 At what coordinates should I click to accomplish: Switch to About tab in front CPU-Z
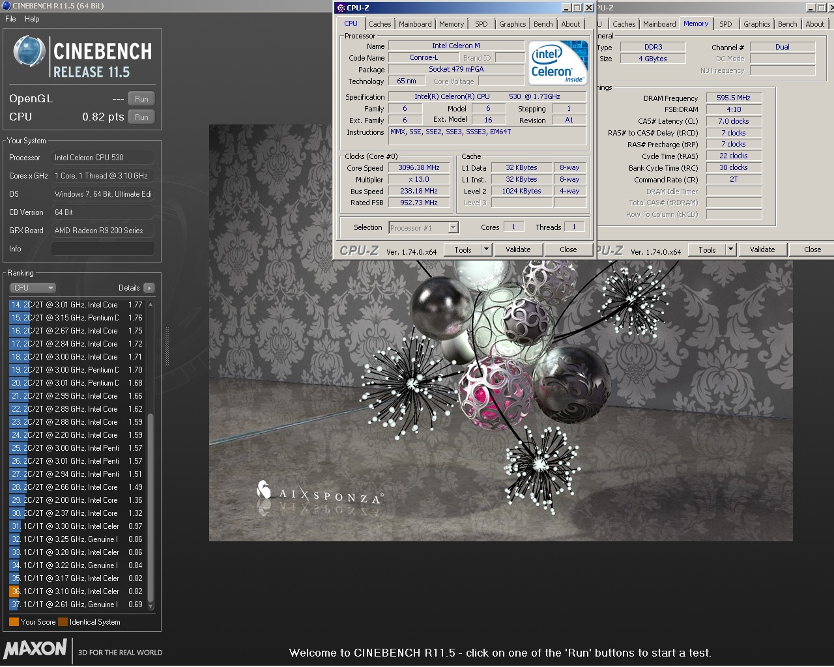click(x=571, y=24)
